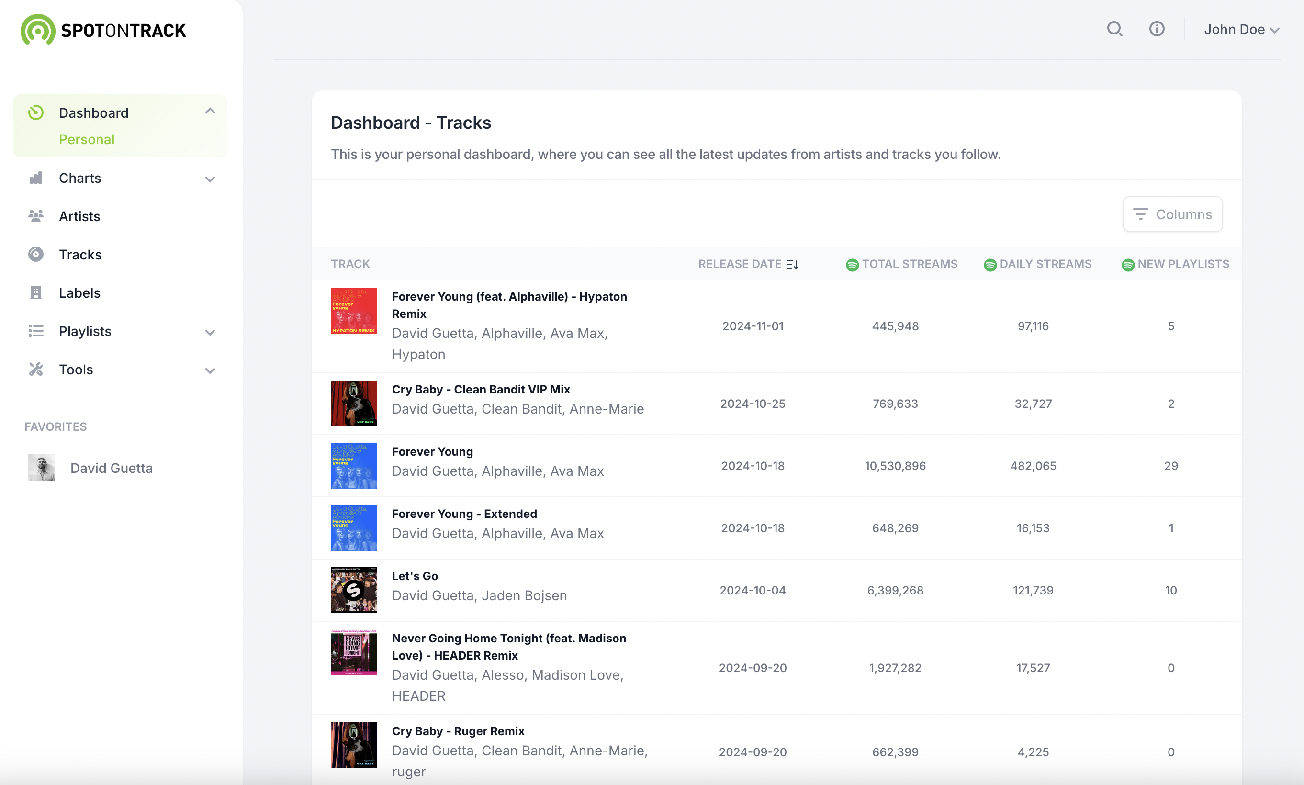Click the Spotontrack logo
The height and width of the screenshot is (785, 1304).
[x=103, y=30]
